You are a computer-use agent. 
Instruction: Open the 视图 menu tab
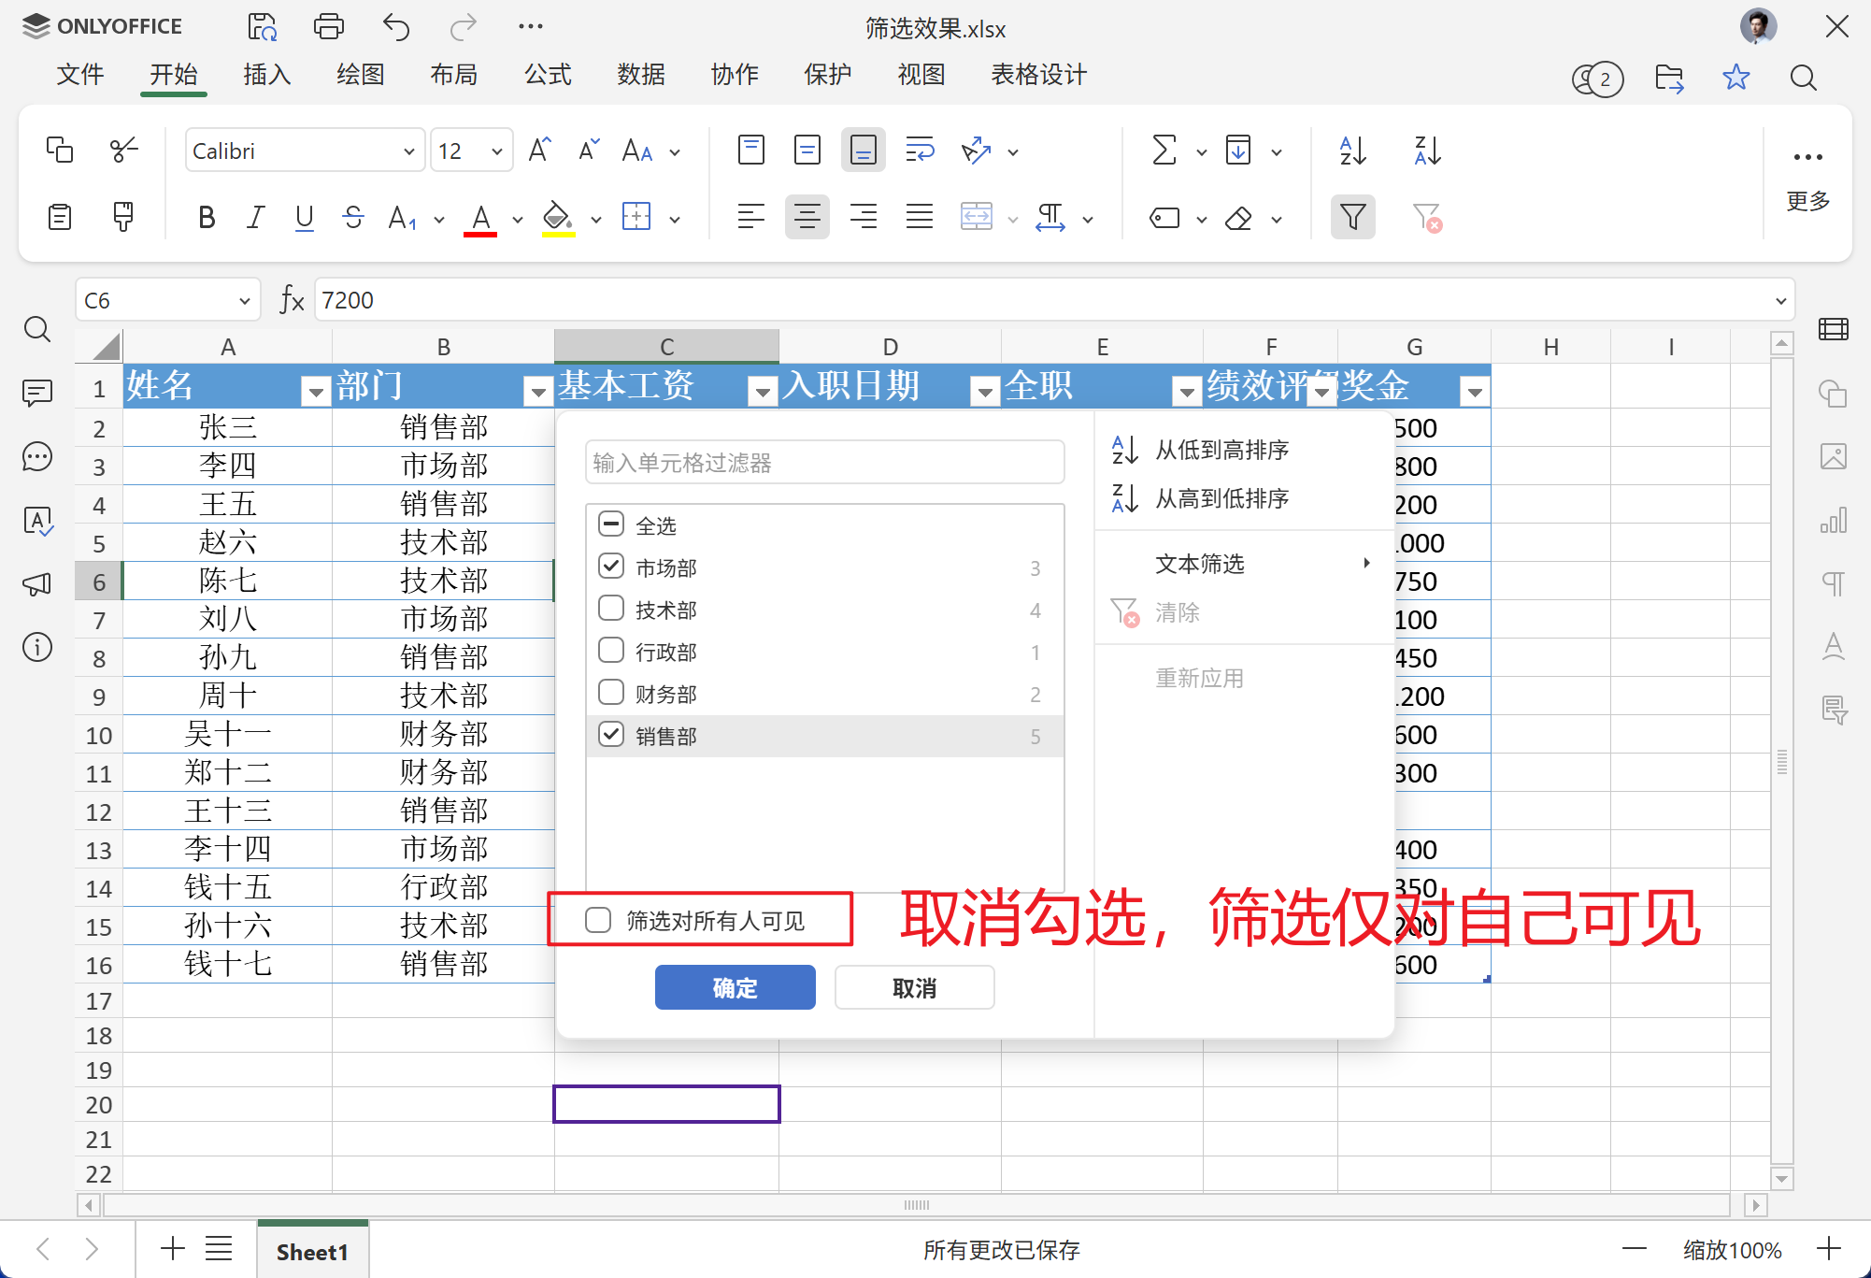pyautogui.click(x=921, y=75)
